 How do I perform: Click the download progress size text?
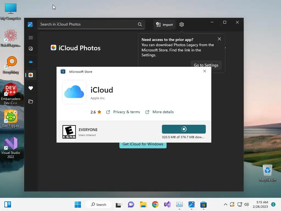coord(183,137)
